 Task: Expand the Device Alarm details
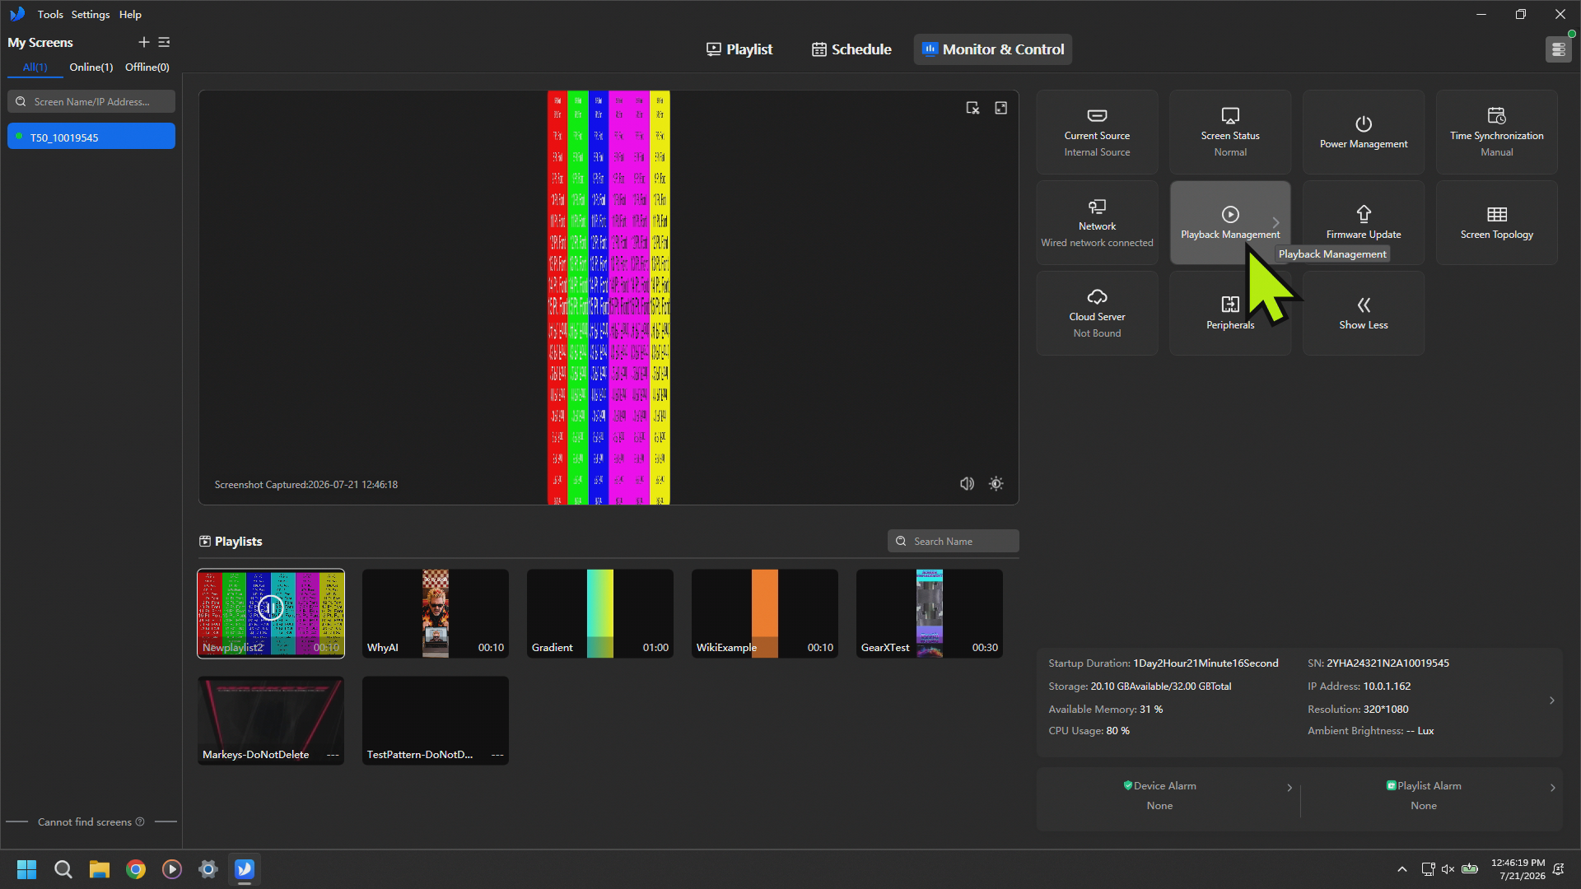point(1290,788)
